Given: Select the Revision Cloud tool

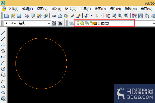Looking at the screenshot, I should (3, 75).
